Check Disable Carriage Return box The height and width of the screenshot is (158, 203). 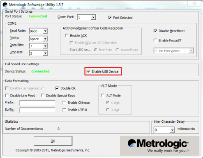click(x=7, y=88)
